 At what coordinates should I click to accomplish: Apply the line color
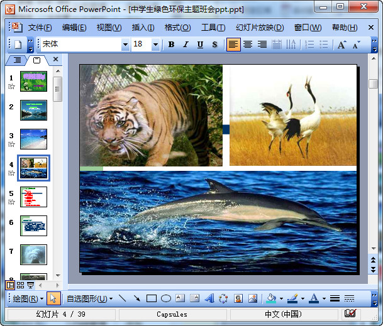pyautogui.click(x=292, y=298)
